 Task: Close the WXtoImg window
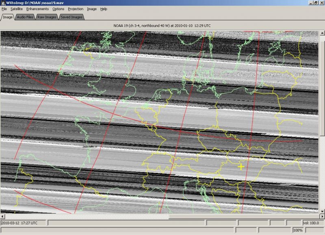click(x=321, y=3)
